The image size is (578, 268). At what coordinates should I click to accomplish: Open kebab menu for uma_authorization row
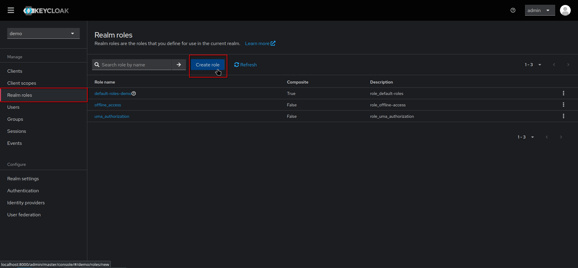[x=564, y=116]
